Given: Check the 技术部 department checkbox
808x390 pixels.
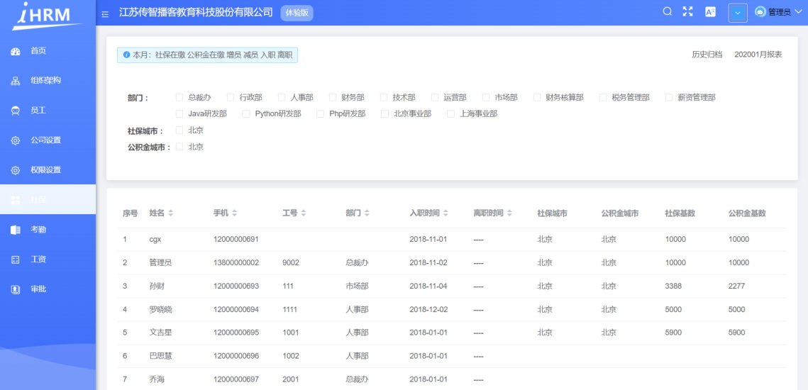Looking at the screenshot, I should point(383,97).
